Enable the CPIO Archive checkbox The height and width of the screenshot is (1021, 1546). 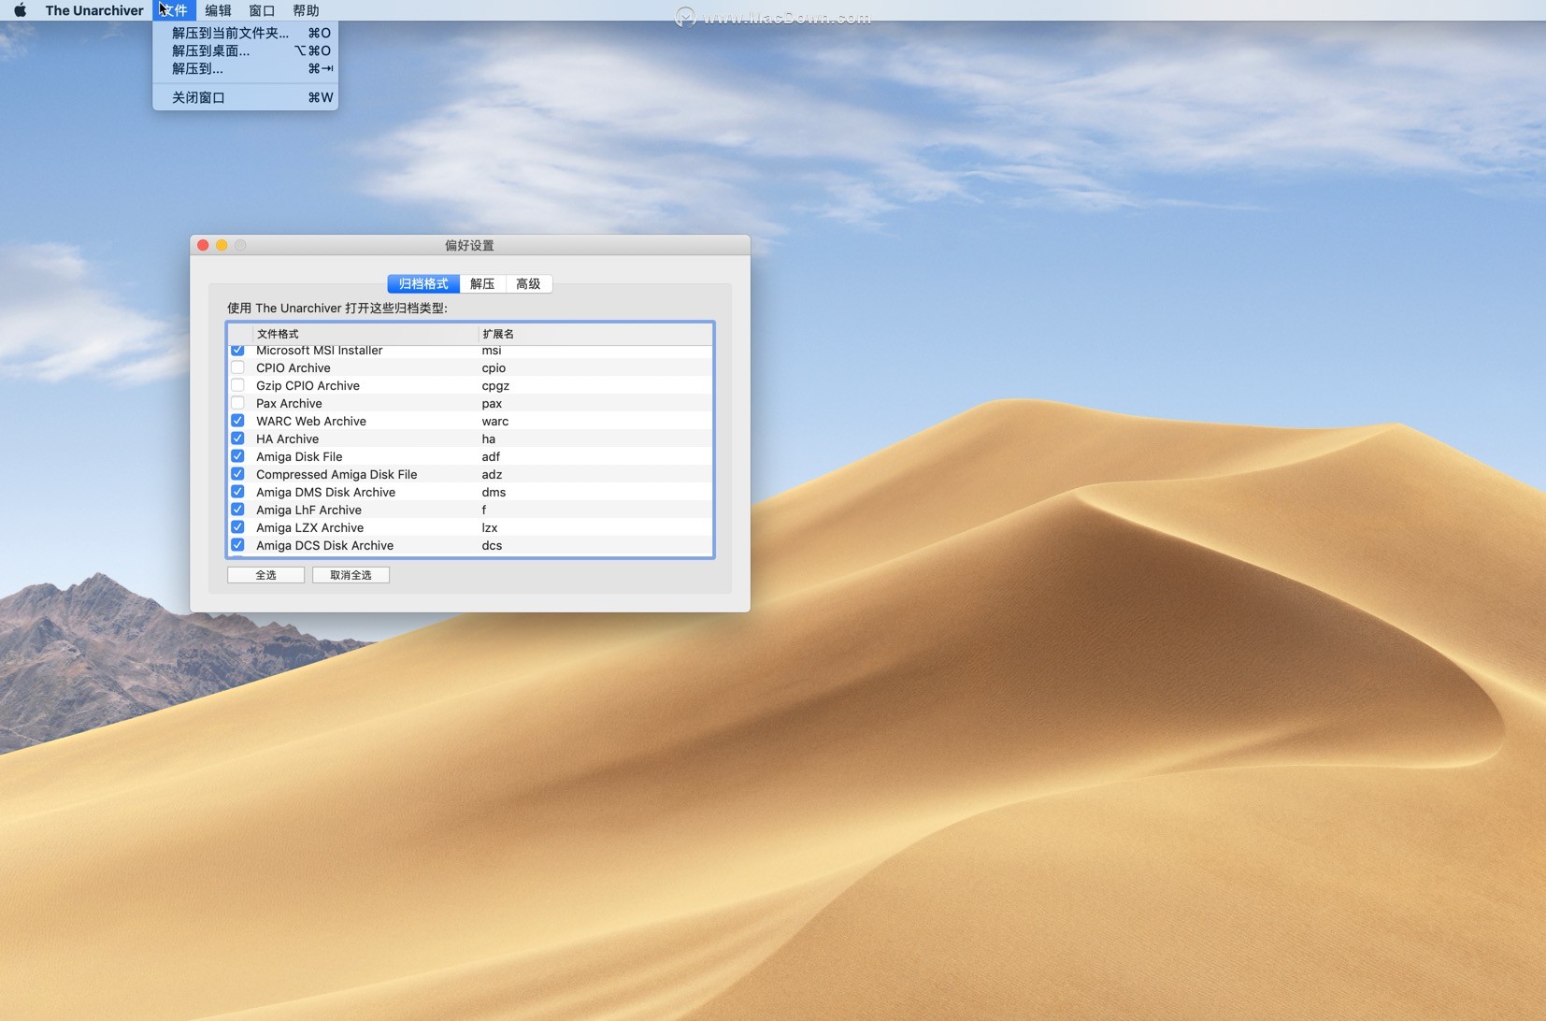(237, 367)
